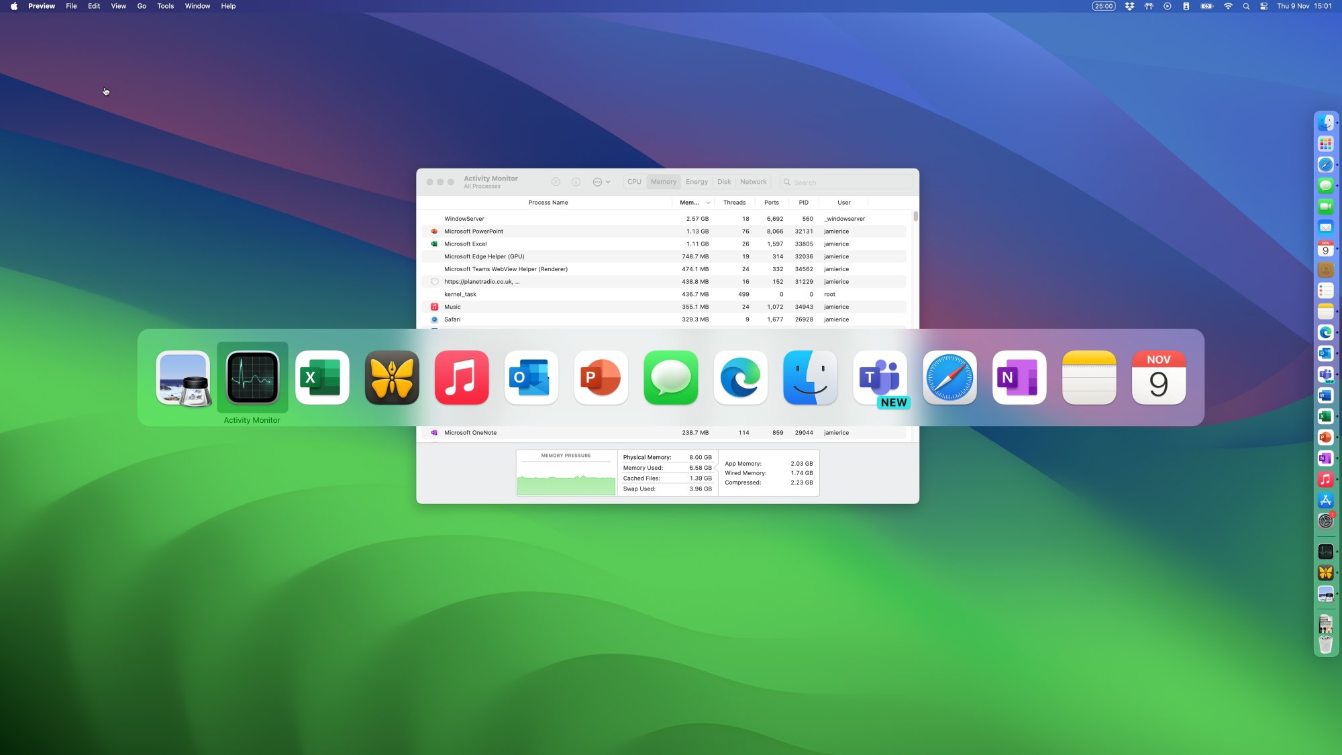Pick PowerPoint in the app switcher

[601, 377]
